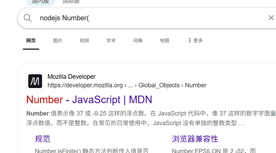This screenshot has width=276, height=153.
Task: Expand the 更多 menu with three dots
Action: (196, 41)
